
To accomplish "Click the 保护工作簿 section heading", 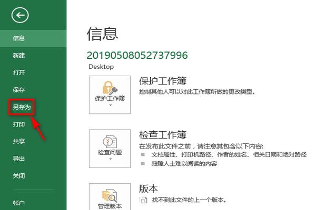I will click(163, 81).
